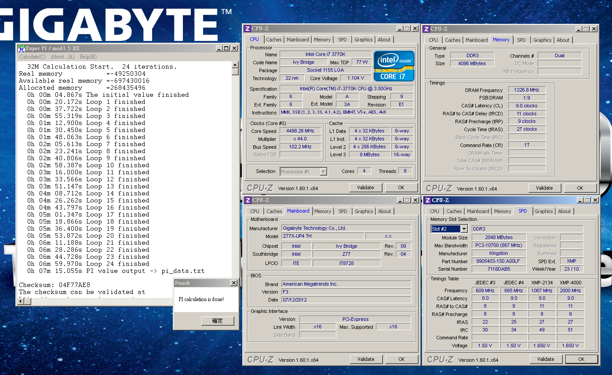Open Mainboard tab in bottom-right CPU-Z SPD window
Image resolution: width=612 pixels, height=375 pixels.
point(478,211)
